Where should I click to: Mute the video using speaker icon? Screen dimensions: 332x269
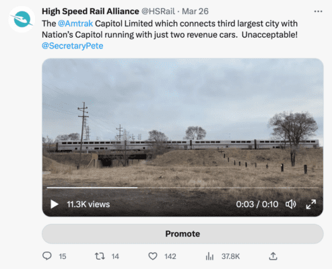[x=291, y=204]
